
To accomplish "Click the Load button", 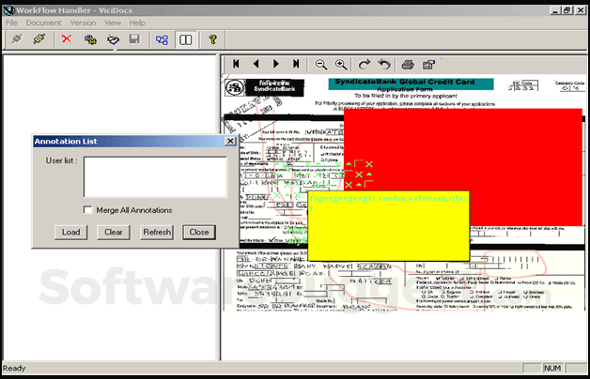I will [x=70, y=232].
